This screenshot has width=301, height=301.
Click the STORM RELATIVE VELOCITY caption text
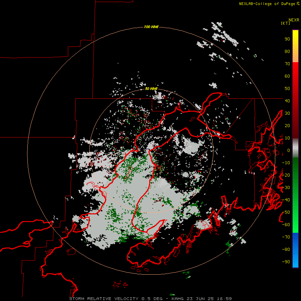[104, 299]
